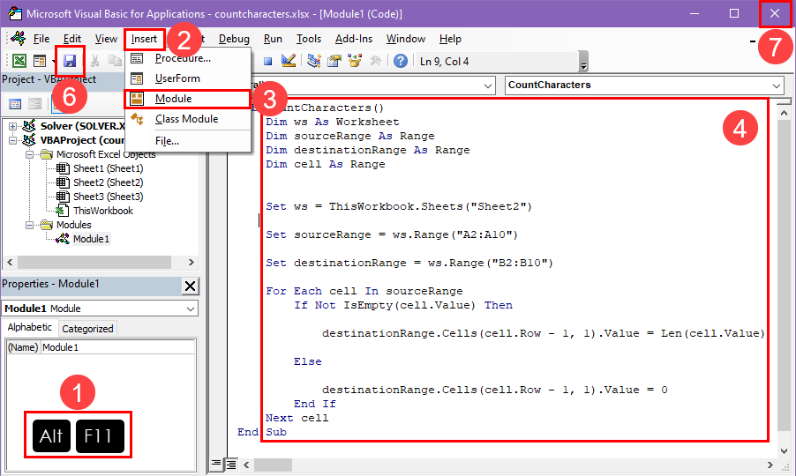Click Project pane horizontal scrollbar right arrow
The height and width of the screenshot is (476, 796).
tap(191, 262)
